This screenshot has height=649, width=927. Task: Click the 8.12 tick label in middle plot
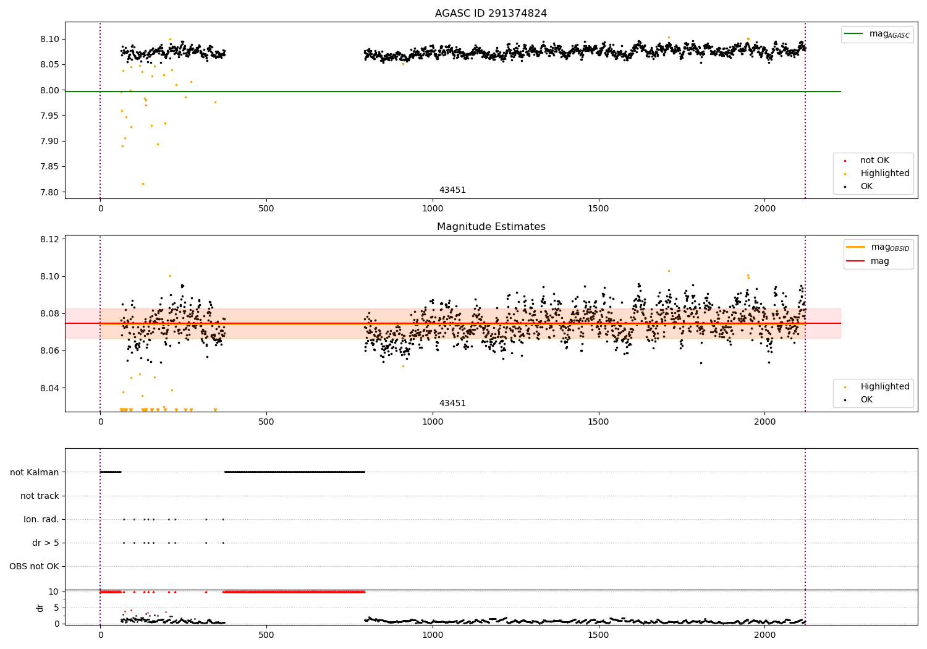50,239
